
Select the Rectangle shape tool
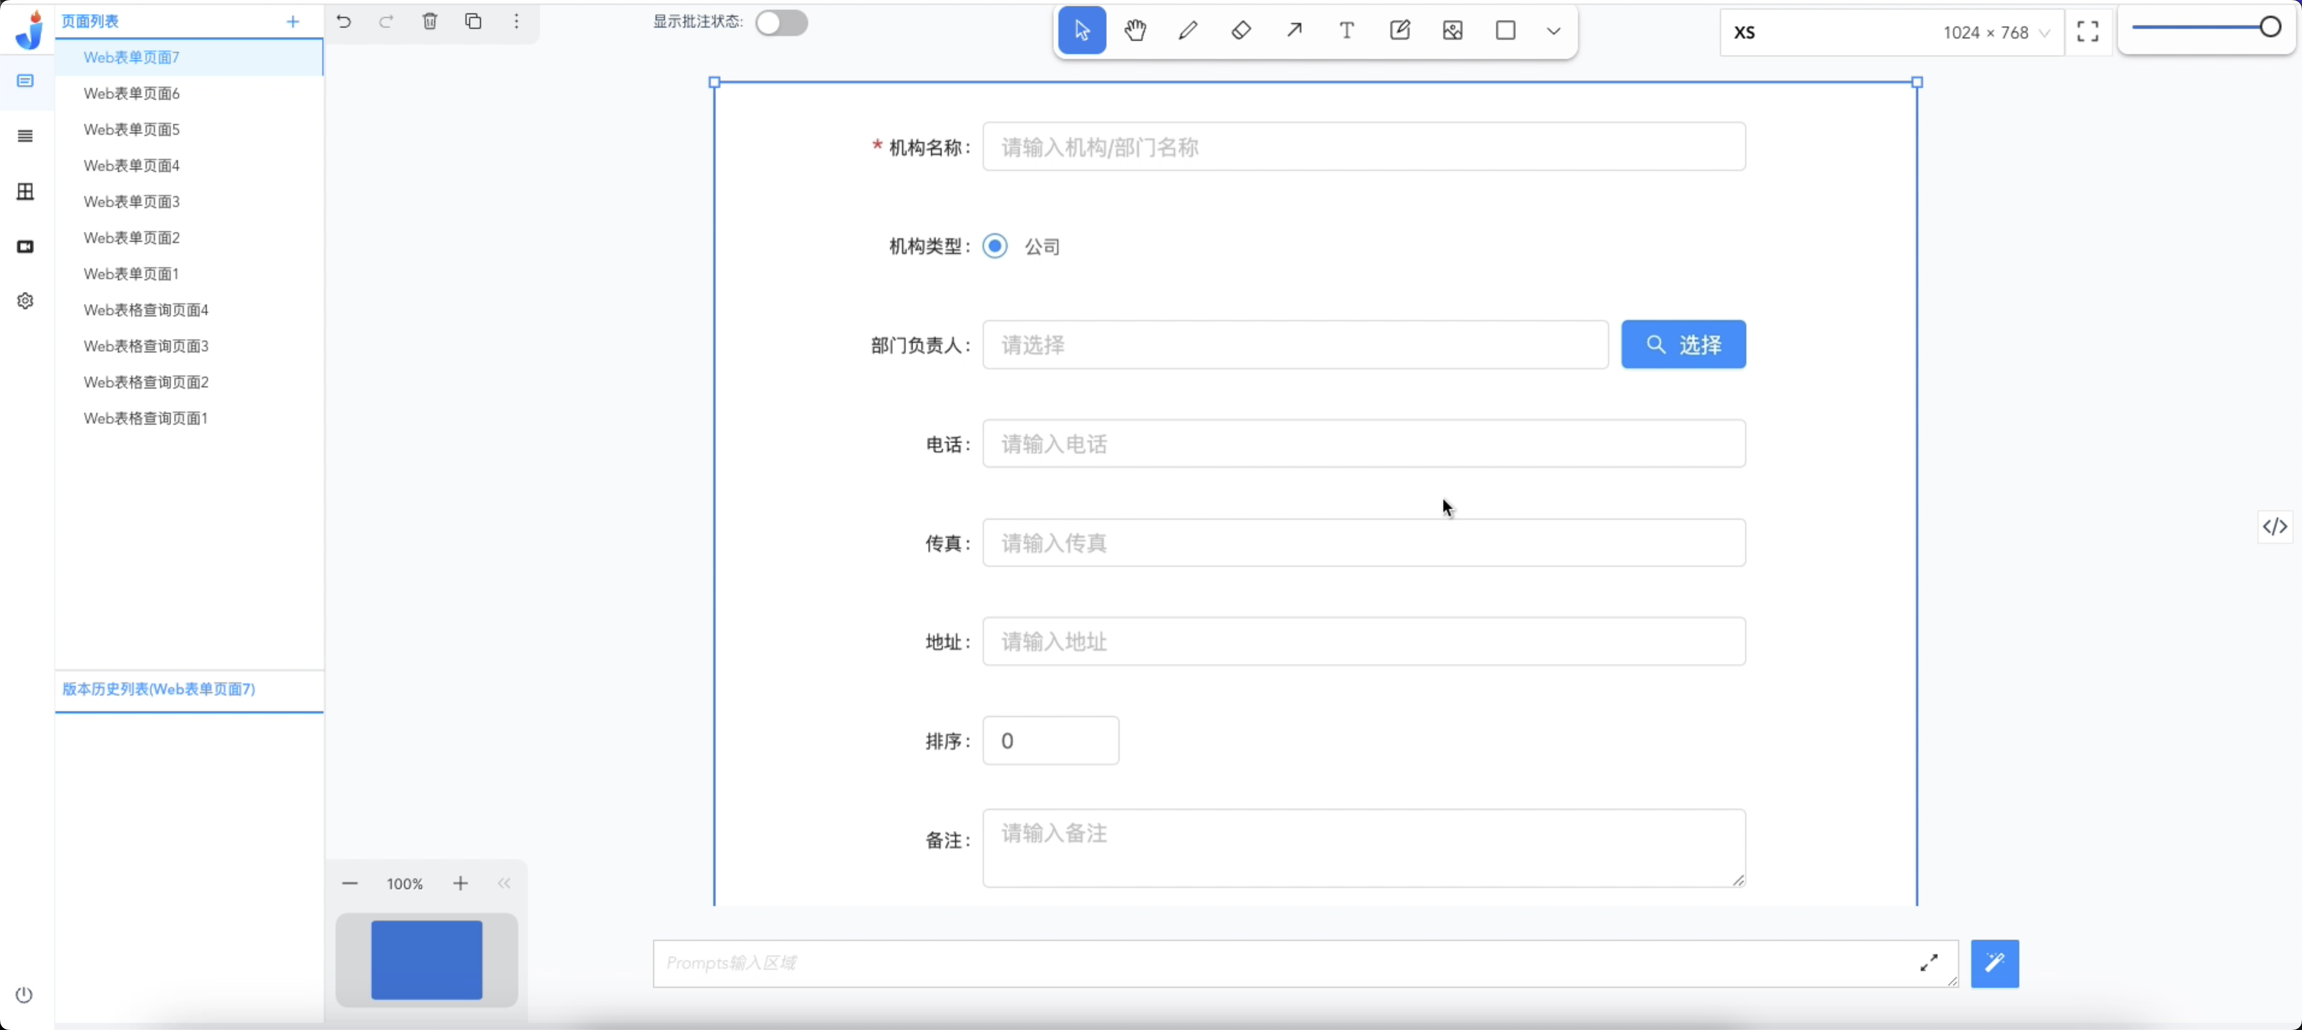(x=1505, y=29)
